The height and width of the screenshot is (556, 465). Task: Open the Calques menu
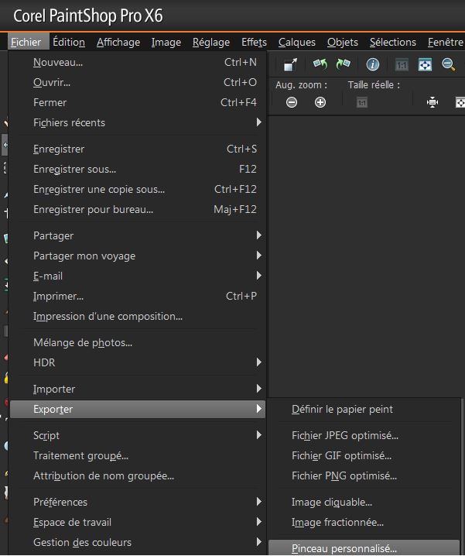[297, 42]
